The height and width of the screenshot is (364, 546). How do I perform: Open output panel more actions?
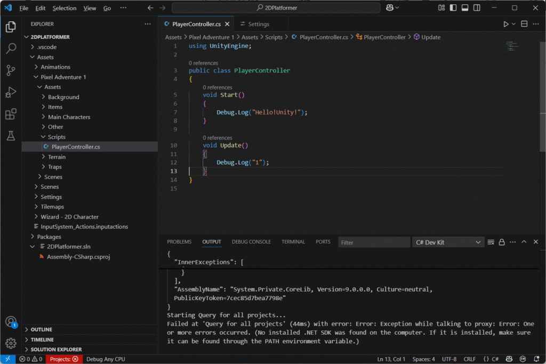[x=512, y=242]
